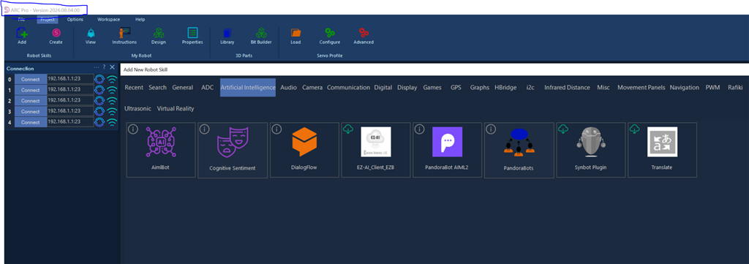
Task: Open the Project menu tab
Action: click(48, 20)
